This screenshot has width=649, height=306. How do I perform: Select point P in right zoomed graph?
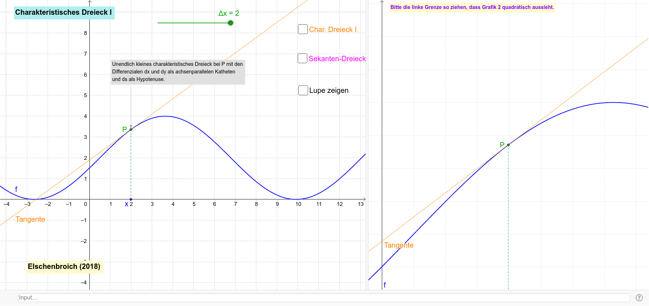tap(508, 145)
